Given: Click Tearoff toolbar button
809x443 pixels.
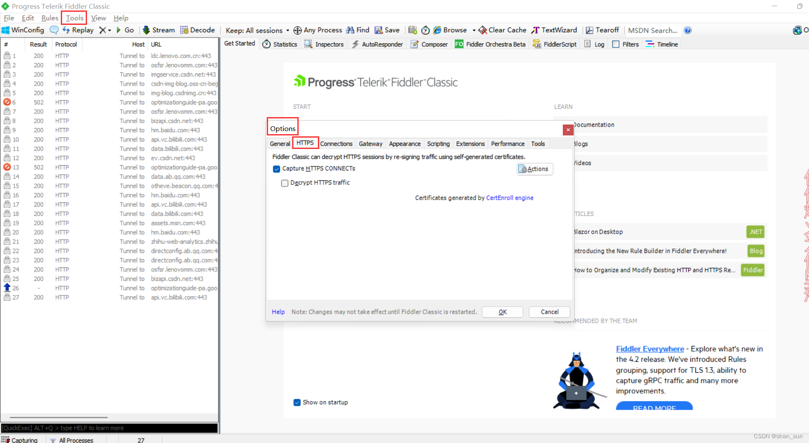Looking at the screenshot, I should click(603, 30).
